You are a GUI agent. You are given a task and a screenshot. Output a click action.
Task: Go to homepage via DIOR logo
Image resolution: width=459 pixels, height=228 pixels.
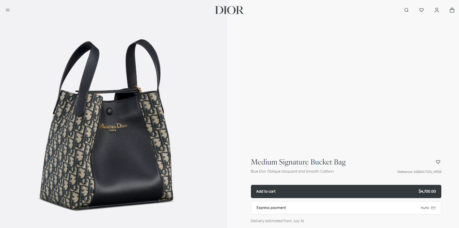[x=229, y=10]
